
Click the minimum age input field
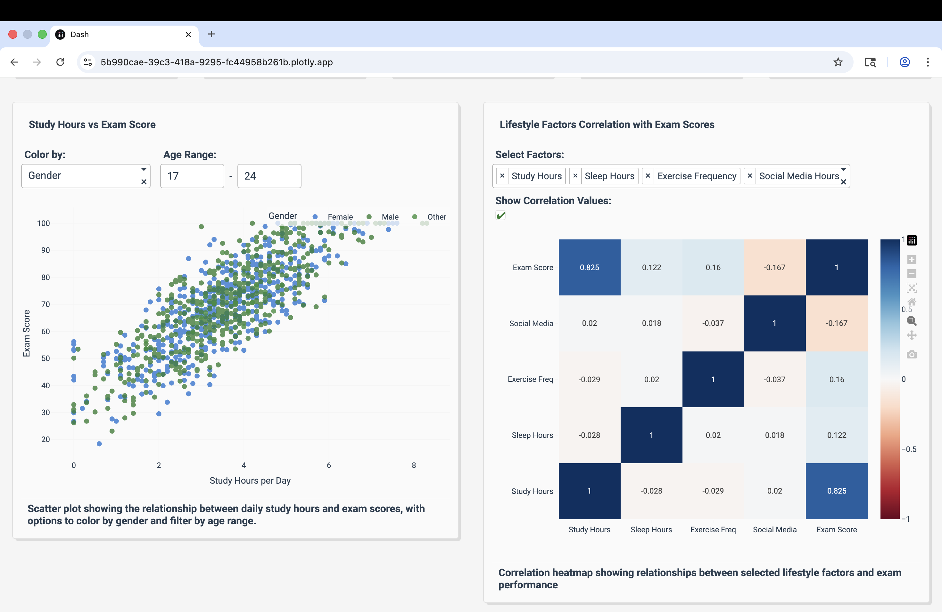[x=192, y=176]
